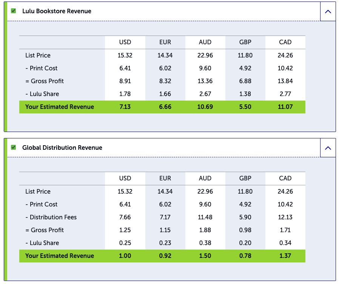Screen dimensions: 339x284
Task: Click Global Distribution USD Lulu share 0.25
Action: 125,243
